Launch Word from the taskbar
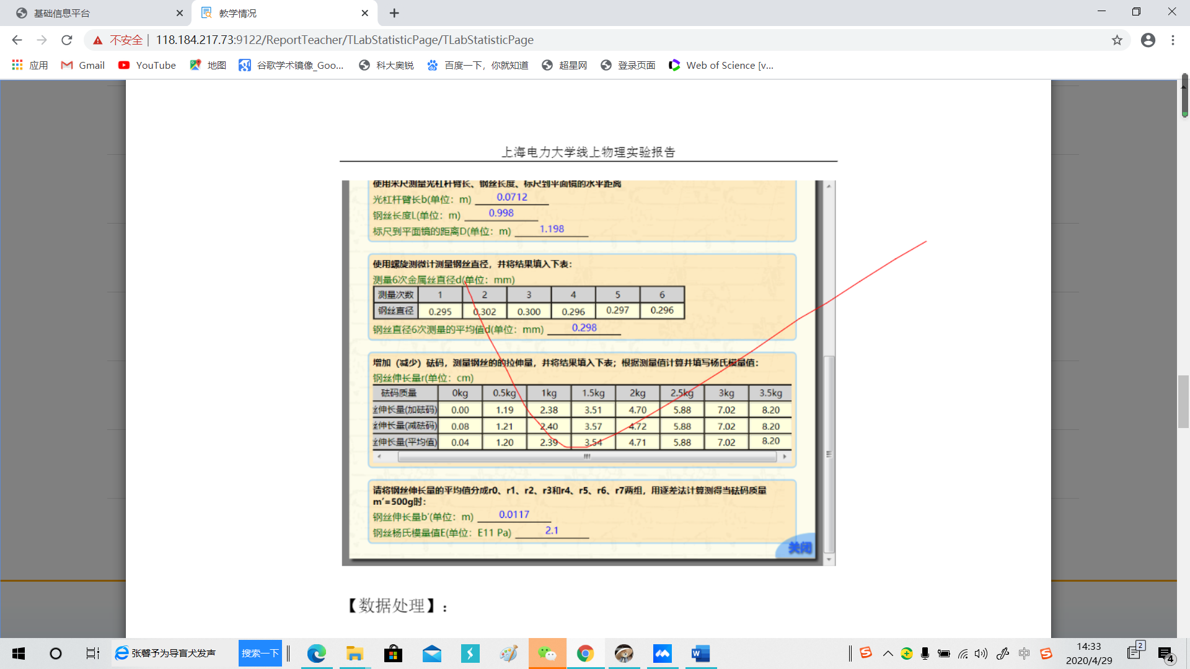The width and height of the screenshot is (1190, 669). (x=700, y=654)
